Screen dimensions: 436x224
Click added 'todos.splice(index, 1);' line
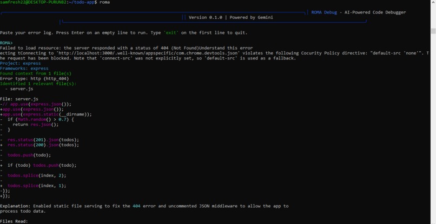(x=33, y=186)
